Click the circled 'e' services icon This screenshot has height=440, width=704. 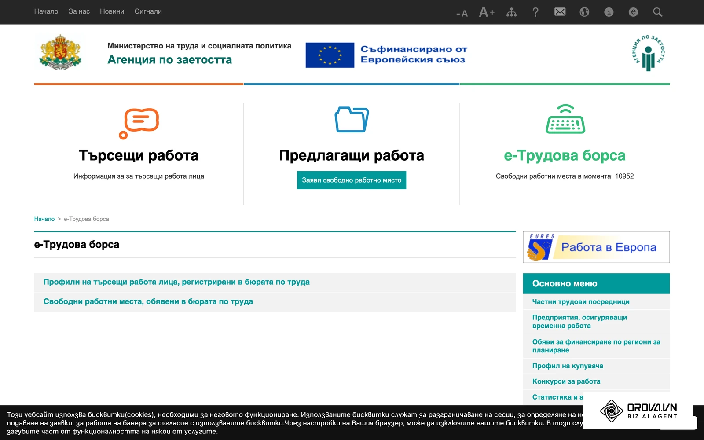point(633,12)
